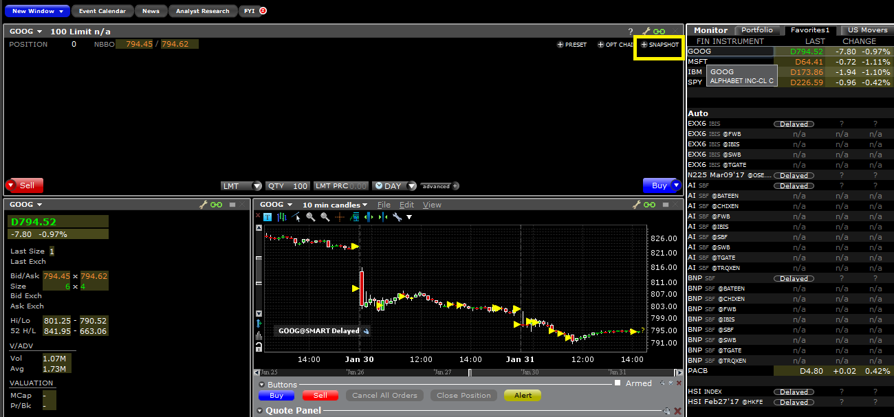
Task: Click the large red Sell button in order entry
Action: [x=25, y=185]
